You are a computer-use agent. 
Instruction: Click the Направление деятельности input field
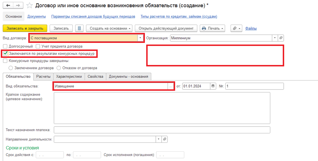pos(105,139)
